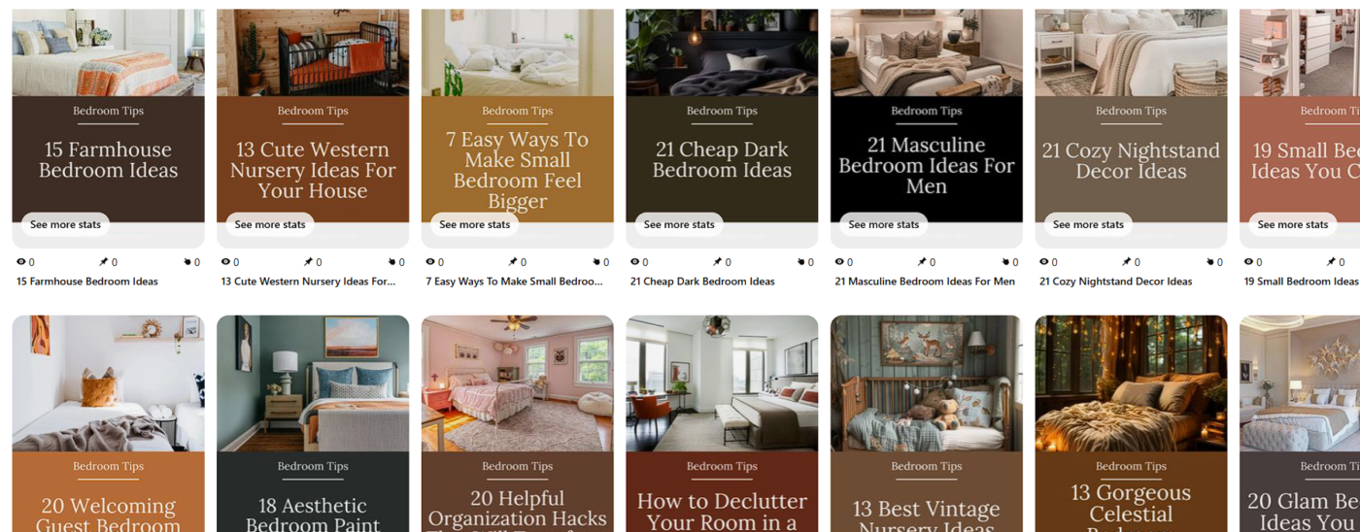
Task: Click the impressions eye icon under 15 Farmhouse Bedroom Ideas
Action: (x=21, y=262)
